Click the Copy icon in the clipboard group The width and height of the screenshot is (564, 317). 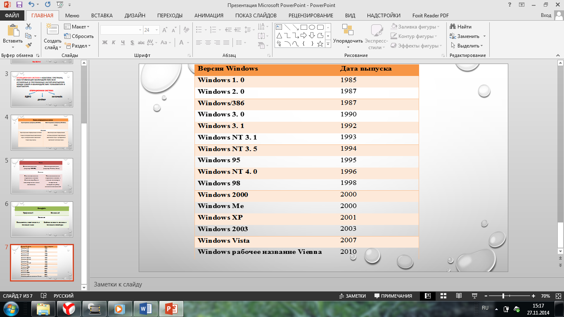point(28,36)
